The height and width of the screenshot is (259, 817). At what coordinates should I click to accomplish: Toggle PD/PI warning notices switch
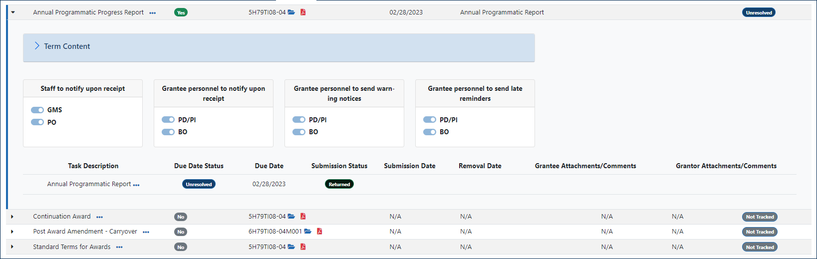[x=299, y=120]
